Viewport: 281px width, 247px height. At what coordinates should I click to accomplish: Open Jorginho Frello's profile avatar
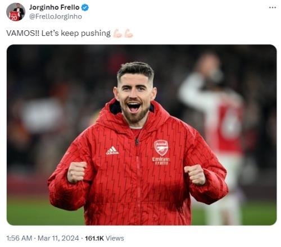(x=16, y=12)
